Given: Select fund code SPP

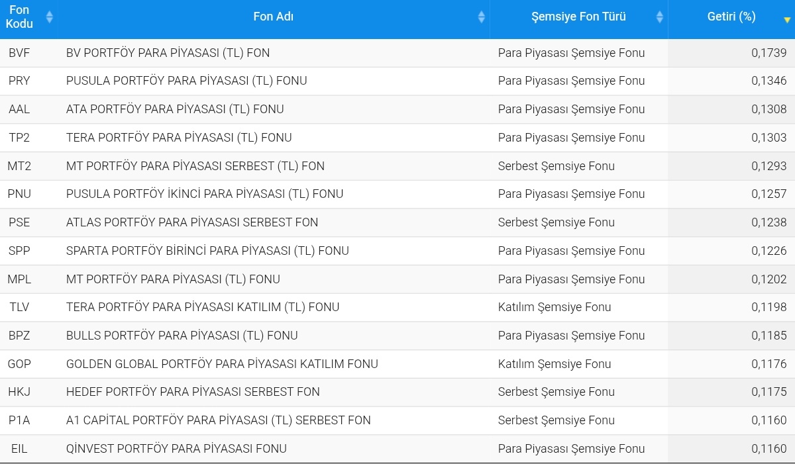Looking at the screenshot, I should 19,251.
